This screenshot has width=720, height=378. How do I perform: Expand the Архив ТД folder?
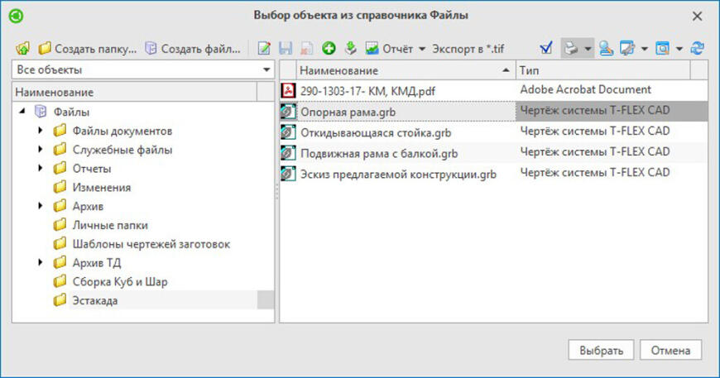coord(41,262)
